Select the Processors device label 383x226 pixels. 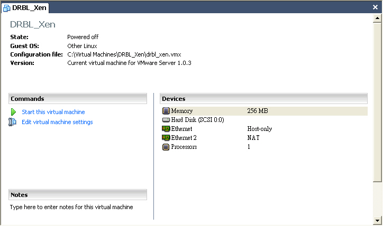tap(184, 147)
